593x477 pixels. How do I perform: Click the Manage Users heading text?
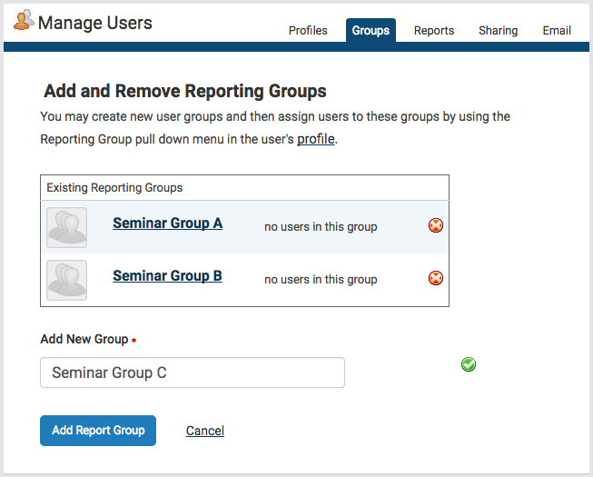pos(95,23)
